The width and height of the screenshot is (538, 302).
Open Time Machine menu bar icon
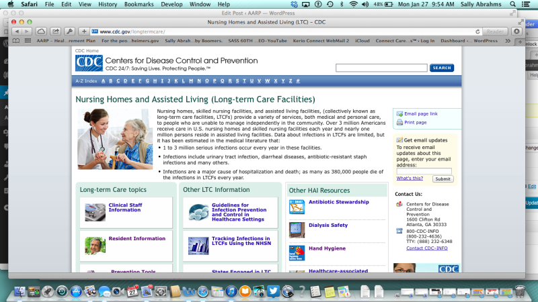coord(330,5)
